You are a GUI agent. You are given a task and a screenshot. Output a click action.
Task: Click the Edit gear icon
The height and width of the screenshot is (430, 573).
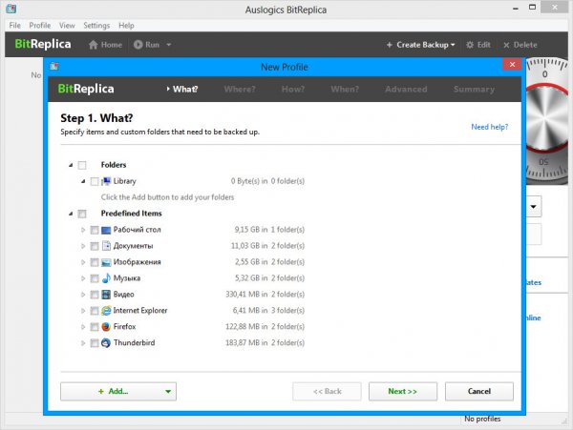click(470, 45)
